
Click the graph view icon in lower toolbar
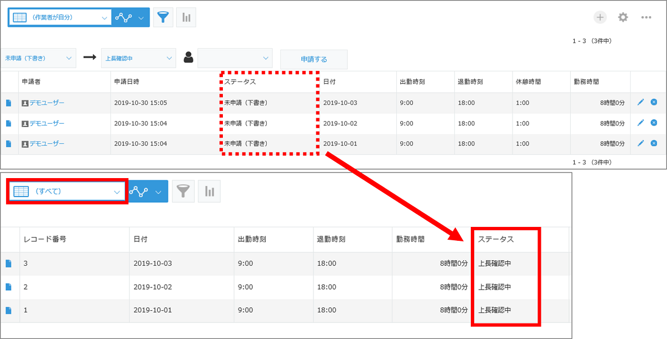[139, 191]
